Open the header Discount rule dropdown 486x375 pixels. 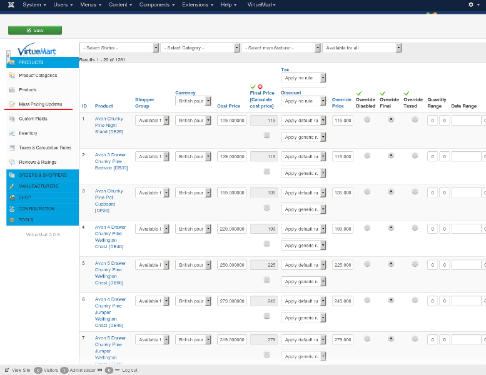click(303, 101)
